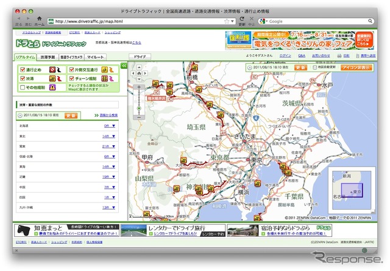
Task: Click orange 更新 button on map bar
Action: pyautogui.click(x=300, y=67)
